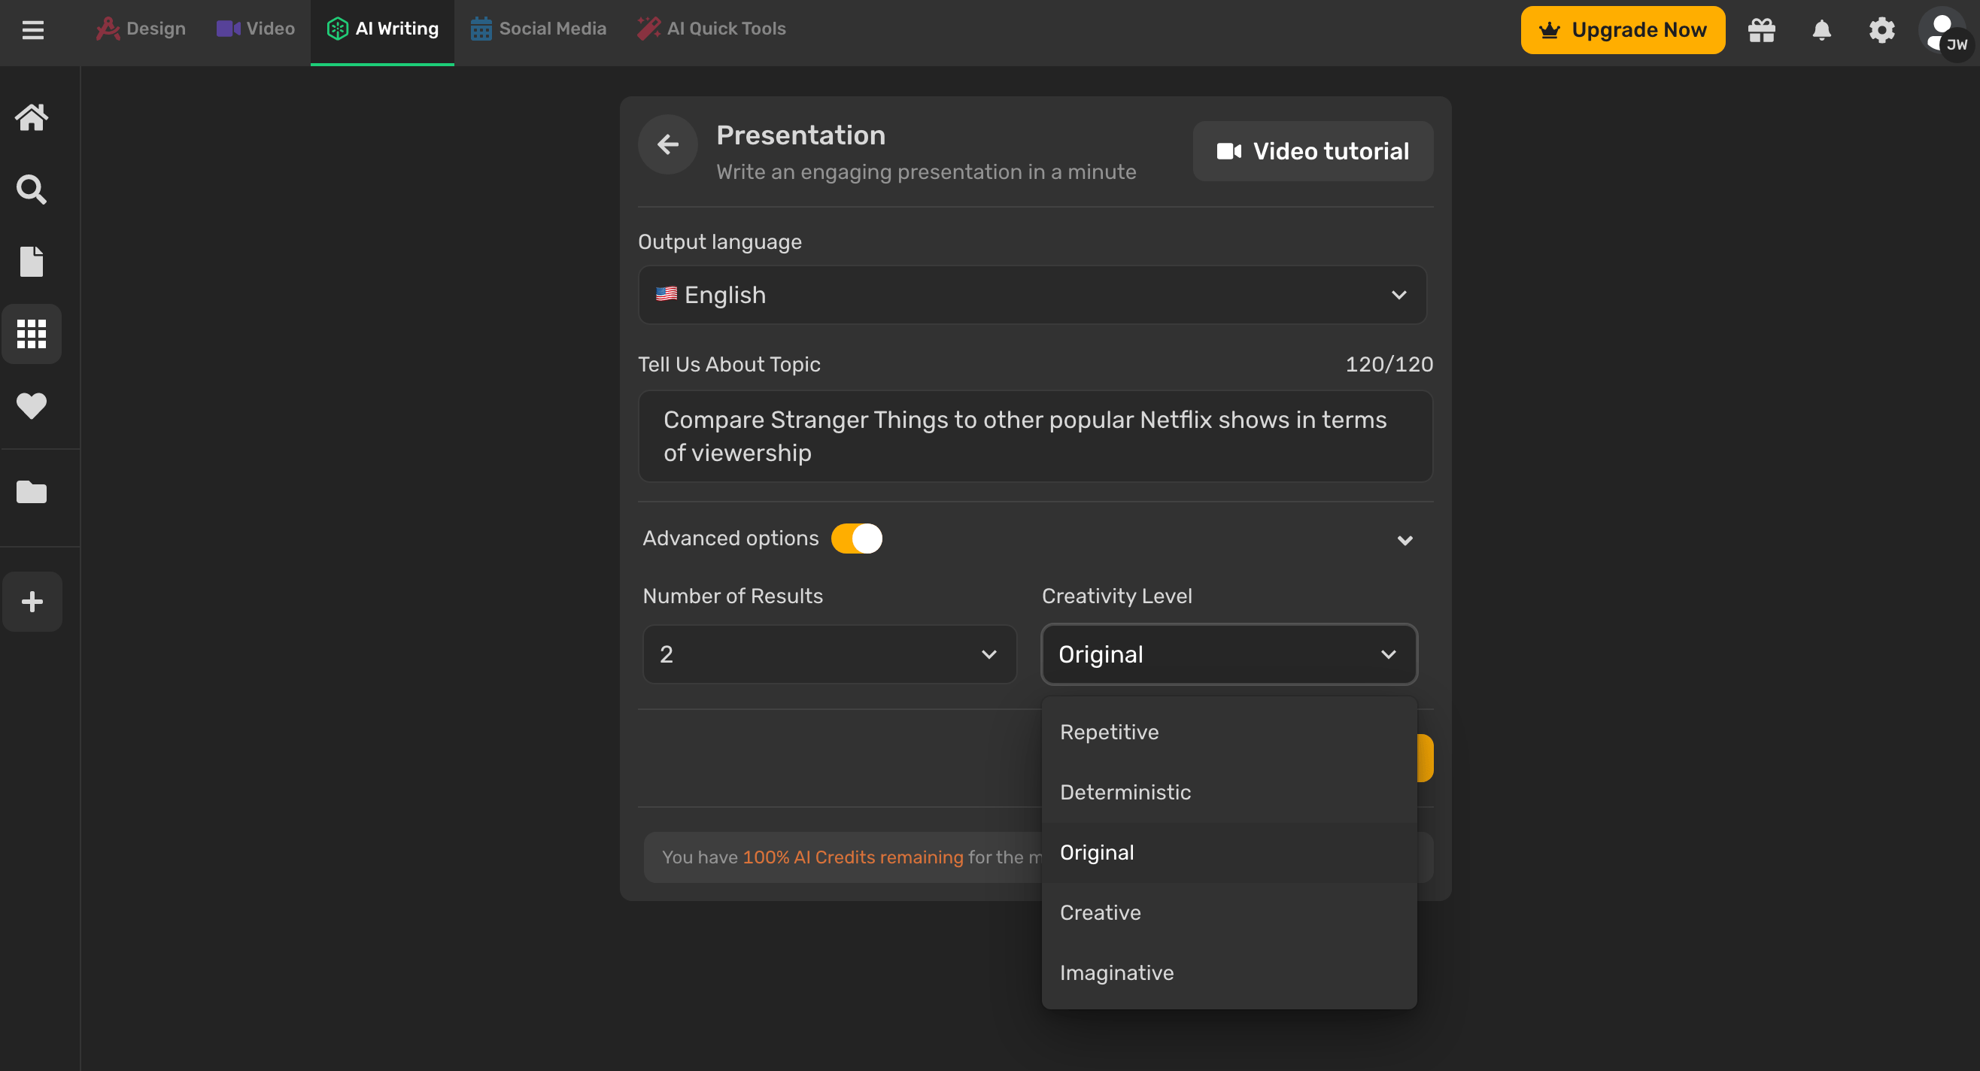Open notifications bell

coord(1821,30)
